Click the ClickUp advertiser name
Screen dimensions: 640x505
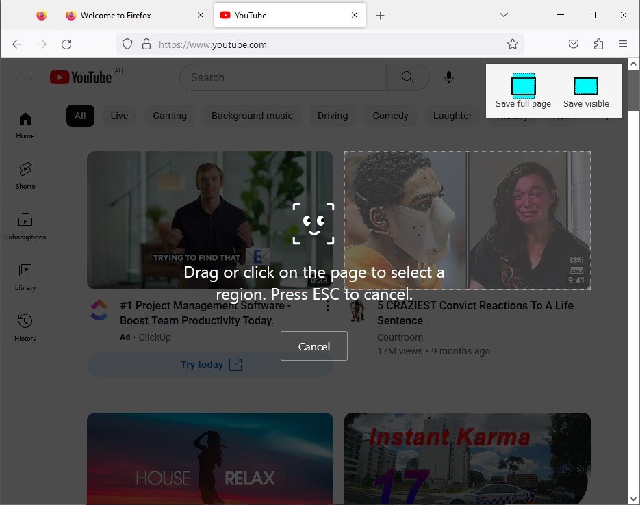[155, 337]
